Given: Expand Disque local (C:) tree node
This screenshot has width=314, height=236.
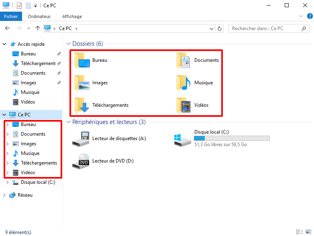Looking at the screenshot, I should tap(7, 182).
